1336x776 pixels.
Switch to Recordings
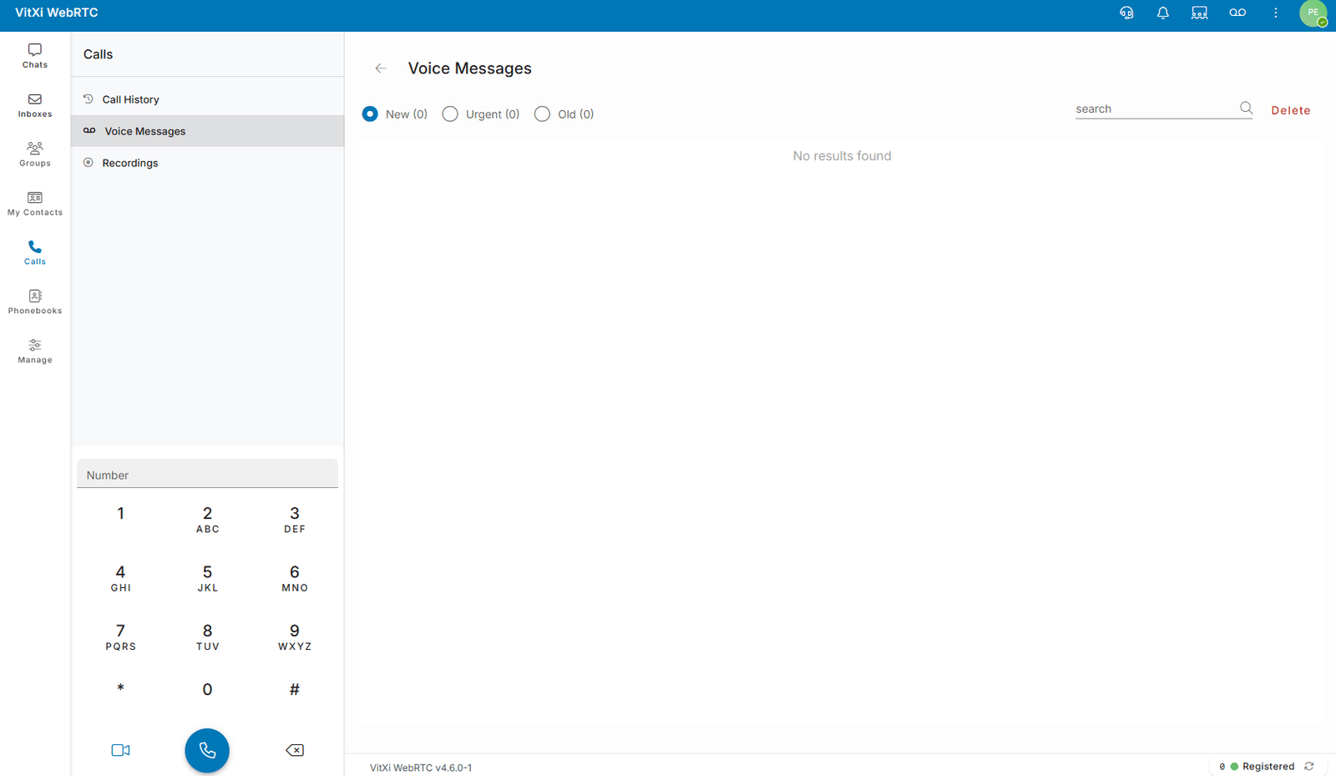(129, 162)
